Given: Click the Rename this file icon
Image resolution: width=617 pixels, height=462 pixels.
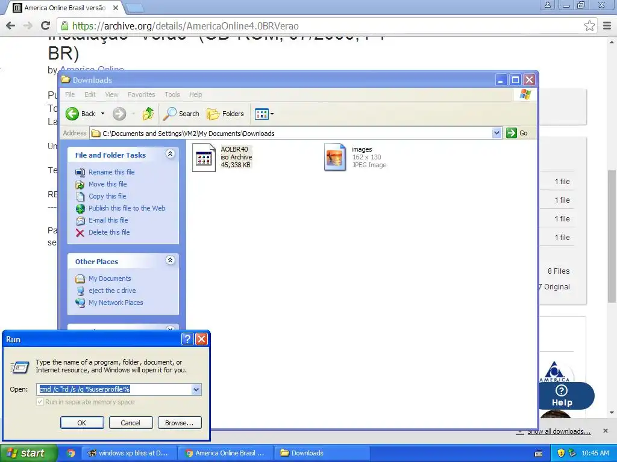Looking at the screenshot, I should coord(80,173).
